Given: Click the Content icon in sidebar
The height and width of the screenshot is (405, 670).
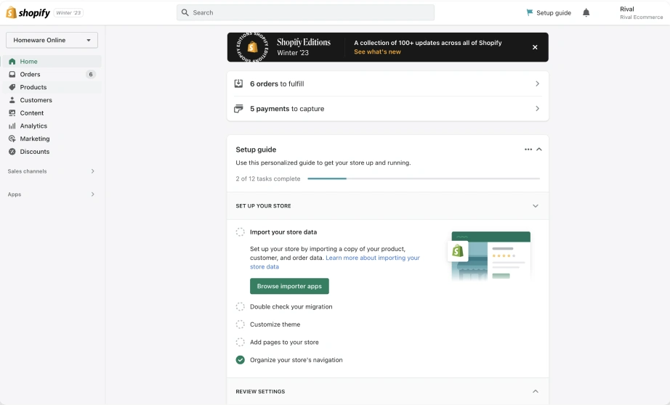Looking at the screenshot, I should pos(12,113).
